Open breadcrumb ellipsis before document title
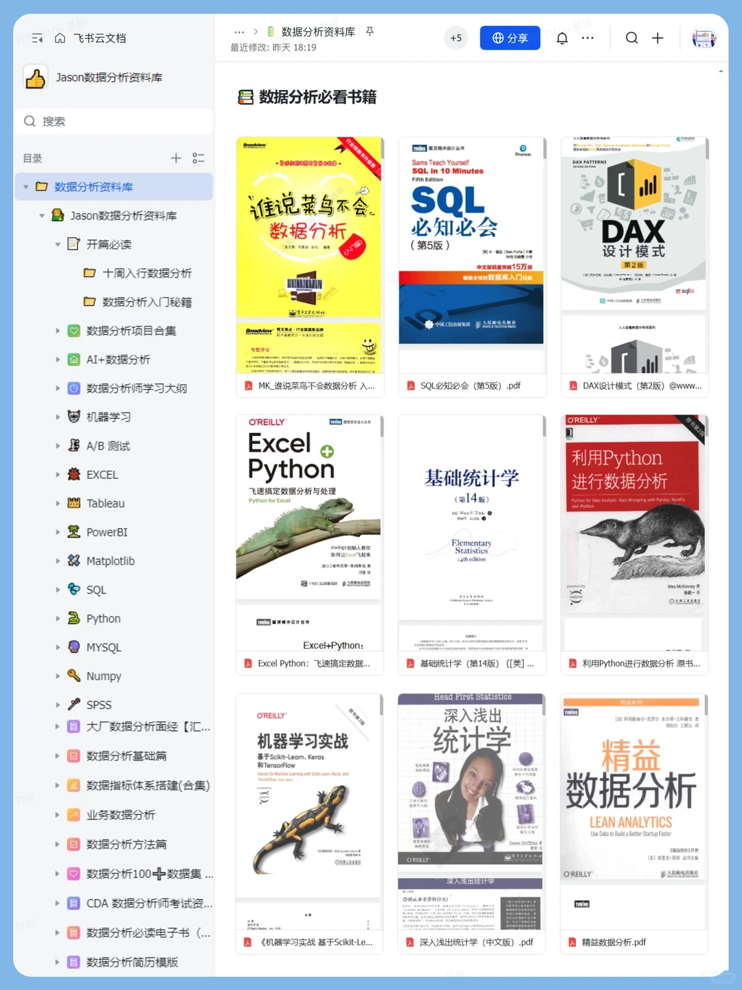Screen dimensions: 742x990 [239, 32]
